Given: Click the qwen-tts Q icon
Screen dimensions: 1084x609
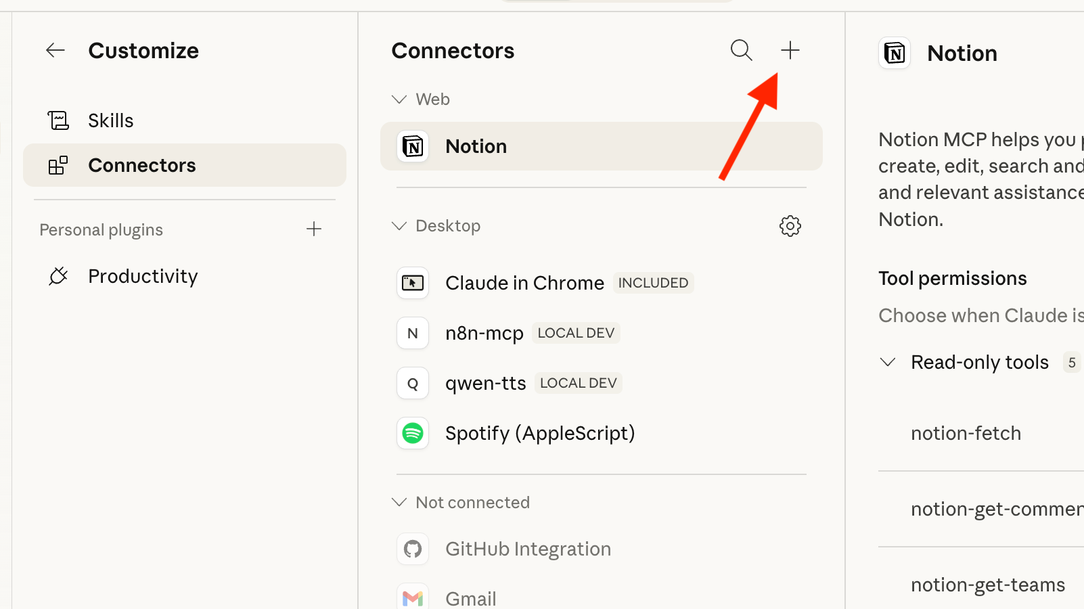Looking at the screenshot, I should [413, 383].
